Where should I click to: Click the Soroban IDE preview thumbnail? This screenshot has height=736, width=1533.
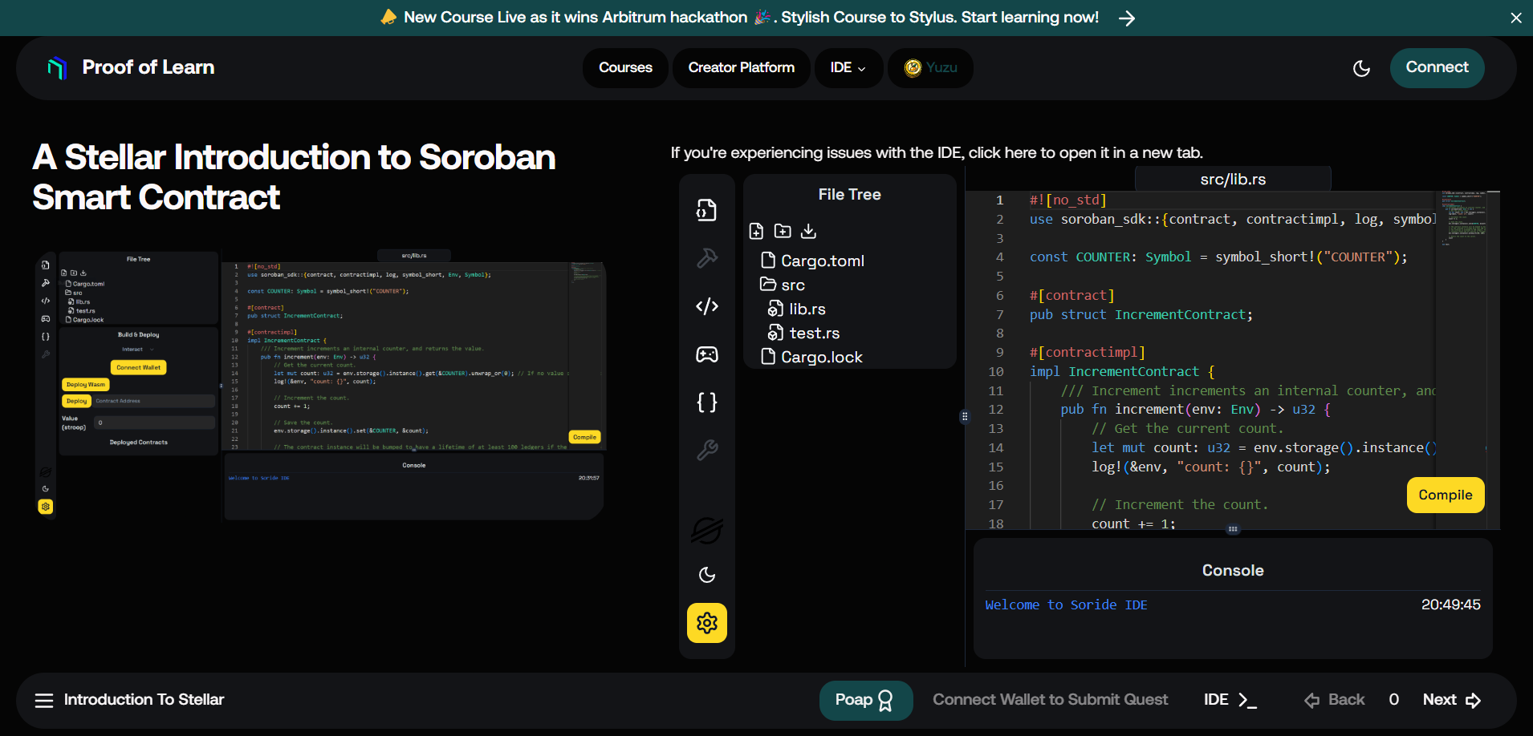pos(321,385)
